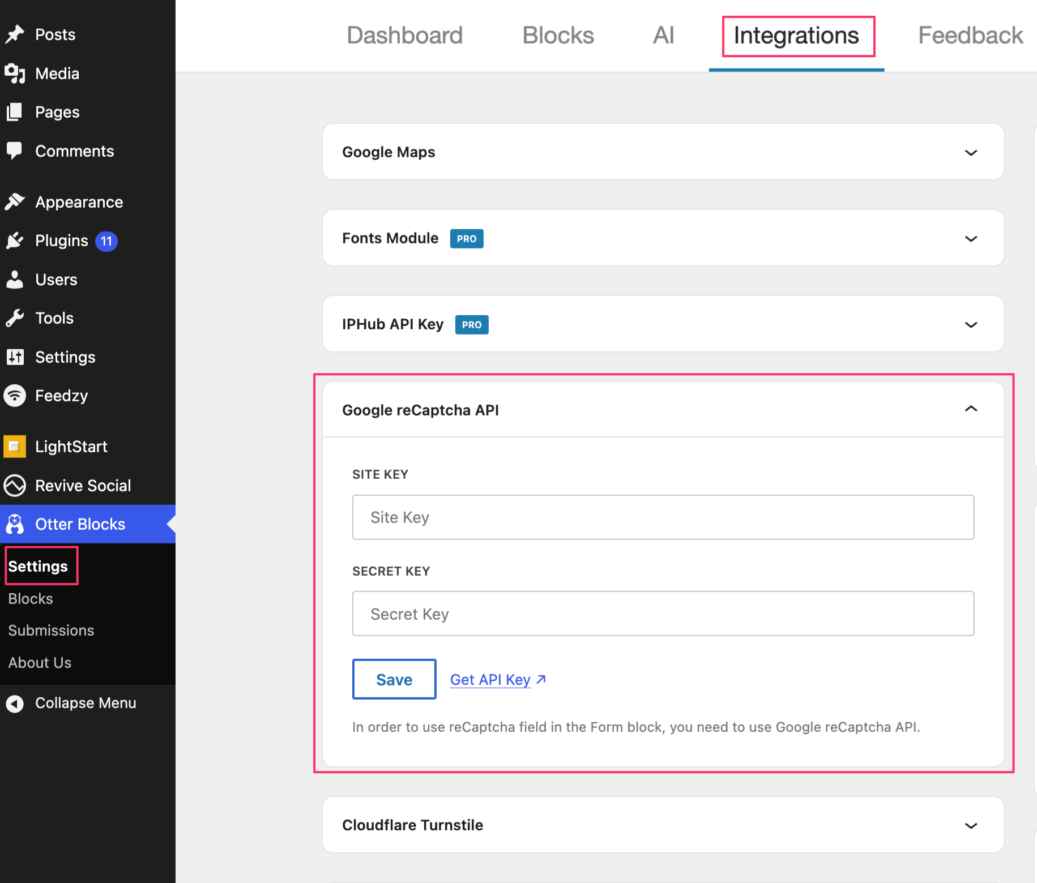Follow the Get API Key link
The image size is (1037, 883).
point(490,679)
